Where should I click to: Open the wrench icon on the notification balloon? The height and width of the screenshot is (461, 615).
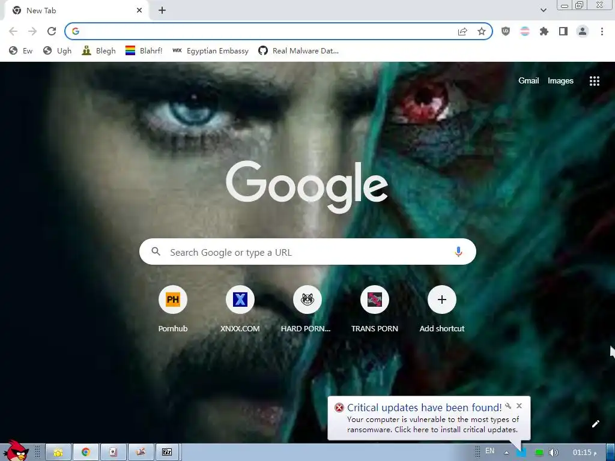(x=508, y=406)
